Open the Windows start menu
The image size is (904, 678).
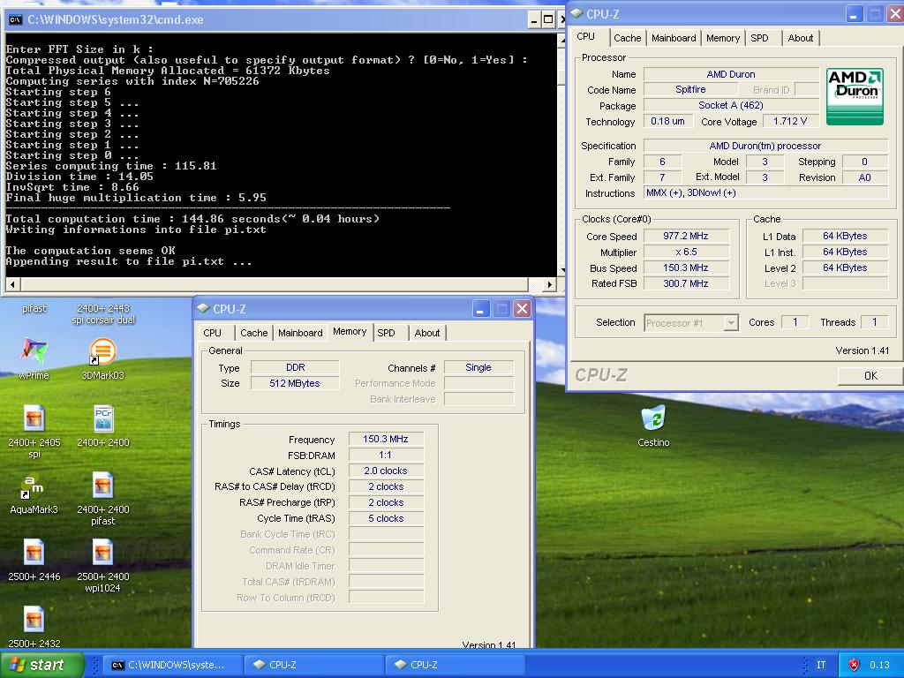click(x=41, y=665)
